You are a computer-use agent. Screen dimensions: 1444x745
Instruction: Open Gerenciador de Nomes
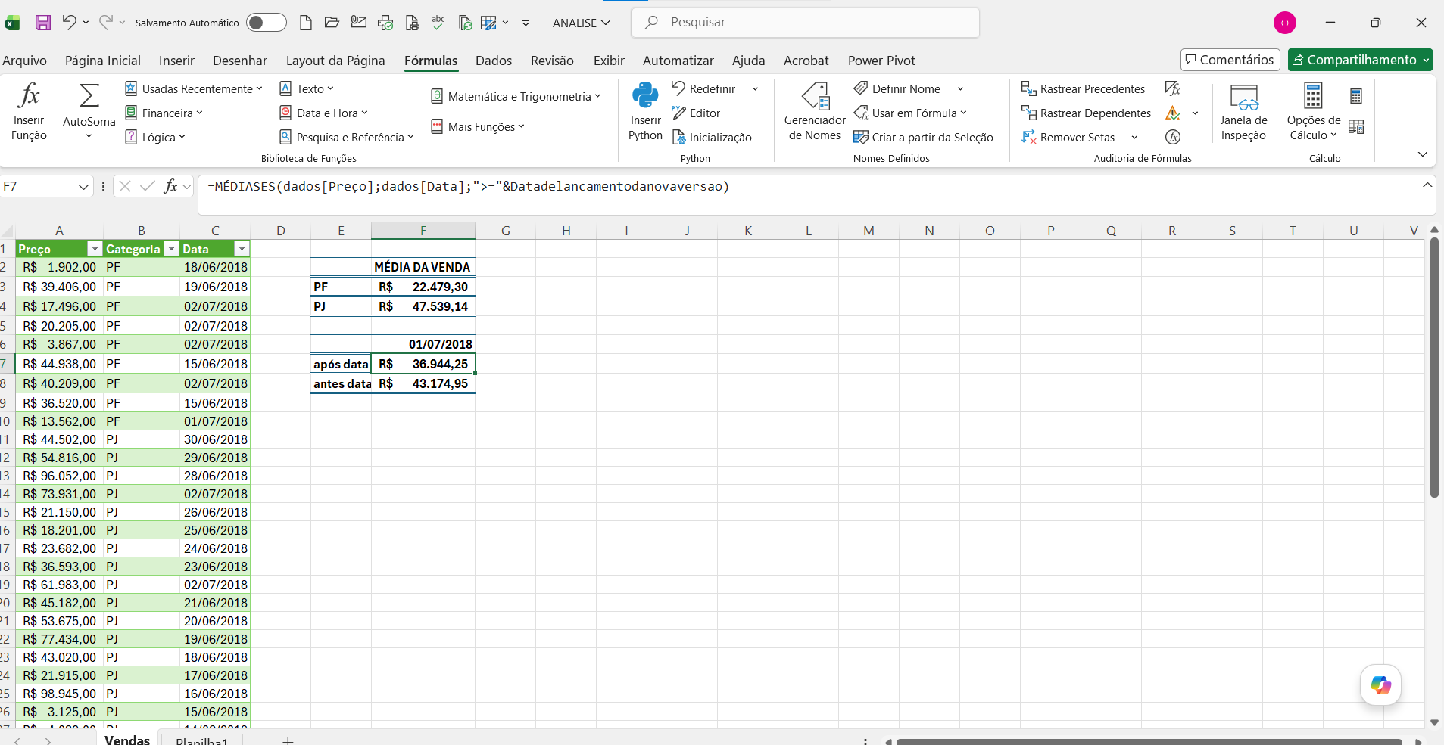click(x=815, y=112)
